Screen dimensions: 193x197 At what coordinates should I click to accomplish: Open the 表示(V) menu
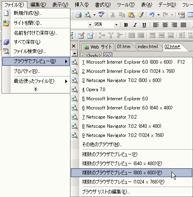coord(60,5)
